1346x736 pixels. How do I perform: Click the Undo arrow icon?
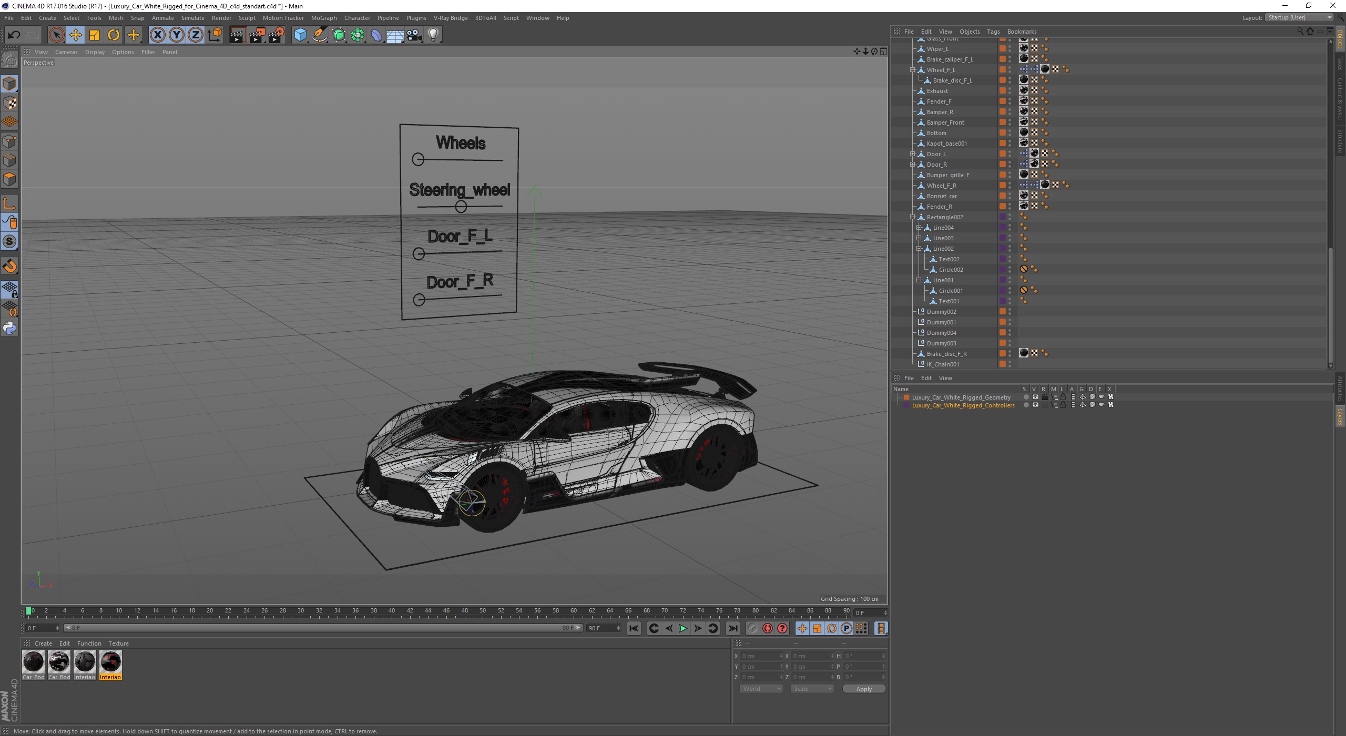14,35
